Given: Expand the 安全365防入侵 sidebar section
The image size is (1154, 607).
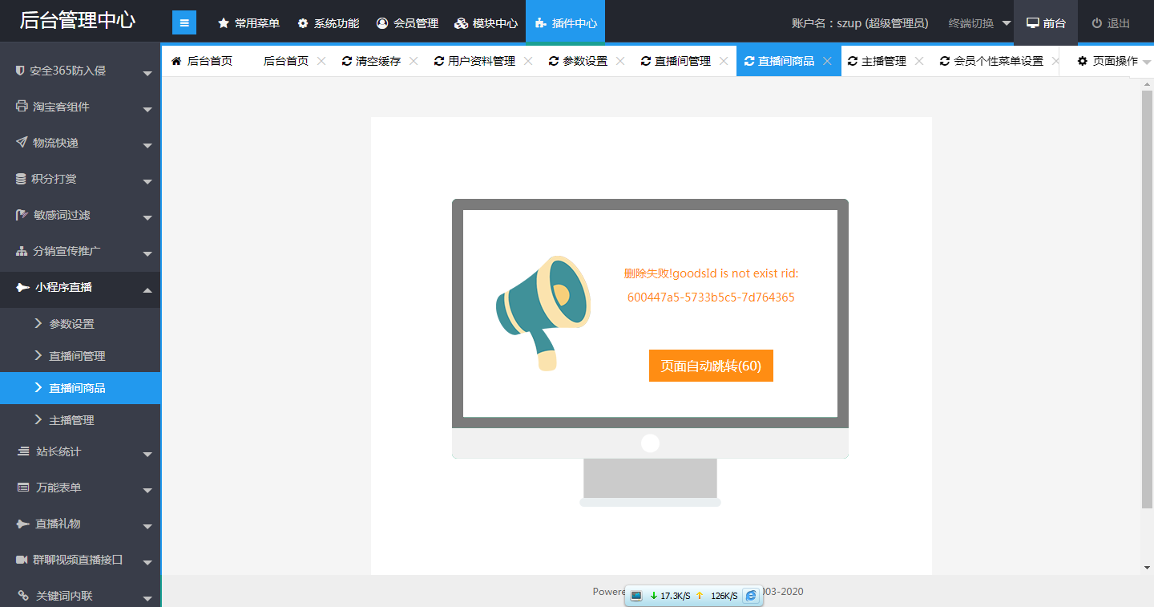Looking at the screenshot, I should tap(80, 71).
